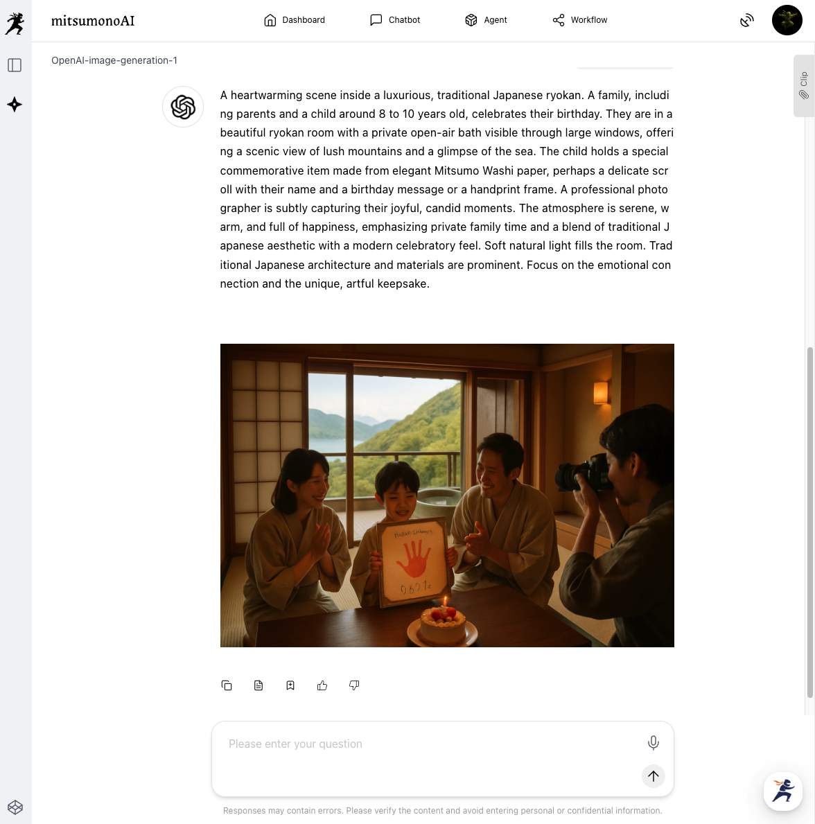Image resolution: width=815 pixels, height=824 pixels.
Task: Click the microphone voice input icon
Action: (653, 744)
